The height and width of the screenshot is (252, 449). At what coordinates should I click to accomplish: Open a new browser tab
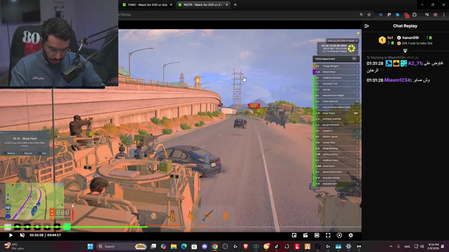[235, 5]
